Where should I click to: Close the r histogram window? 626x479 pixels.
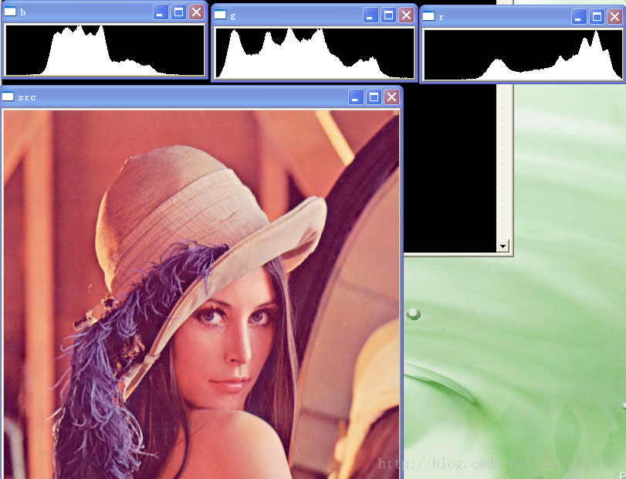(x=615, y=17)
